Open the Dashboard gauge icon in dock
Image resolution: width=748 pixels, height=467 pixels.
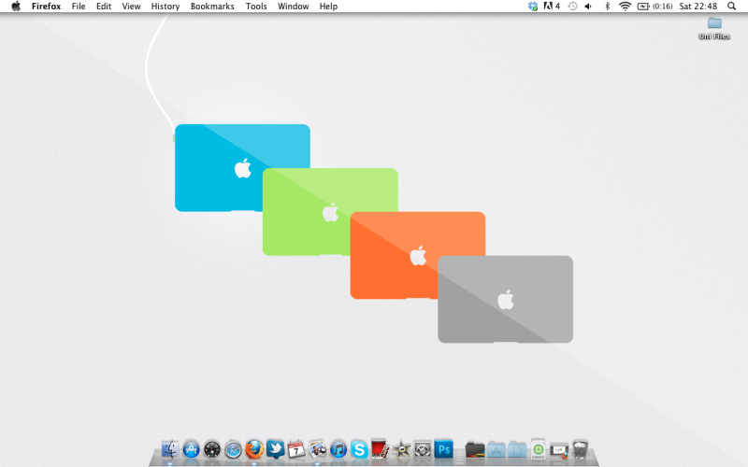[x=212, y=449]
